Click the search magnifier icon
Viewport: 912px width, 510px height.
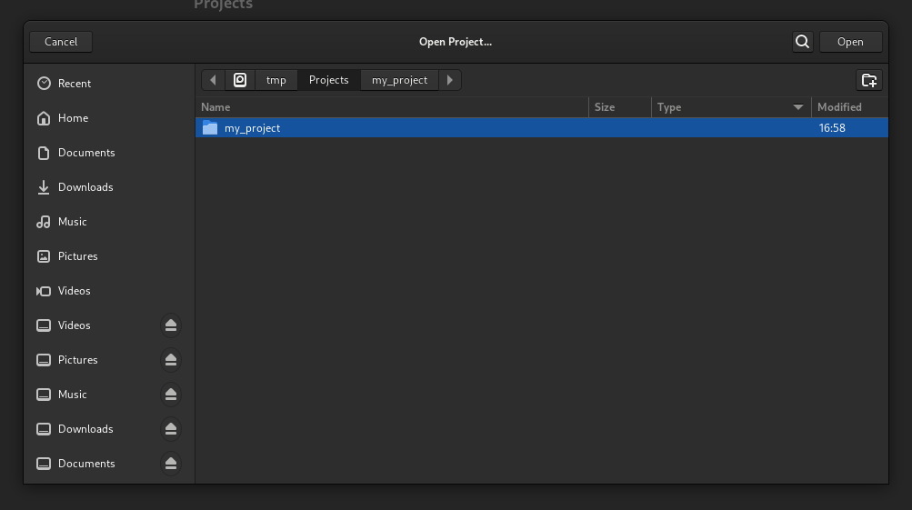802,42
